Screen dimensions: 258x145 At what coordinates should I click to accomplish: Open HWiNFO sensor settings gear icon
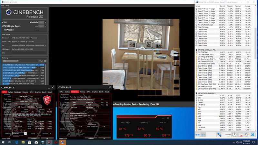246,135
